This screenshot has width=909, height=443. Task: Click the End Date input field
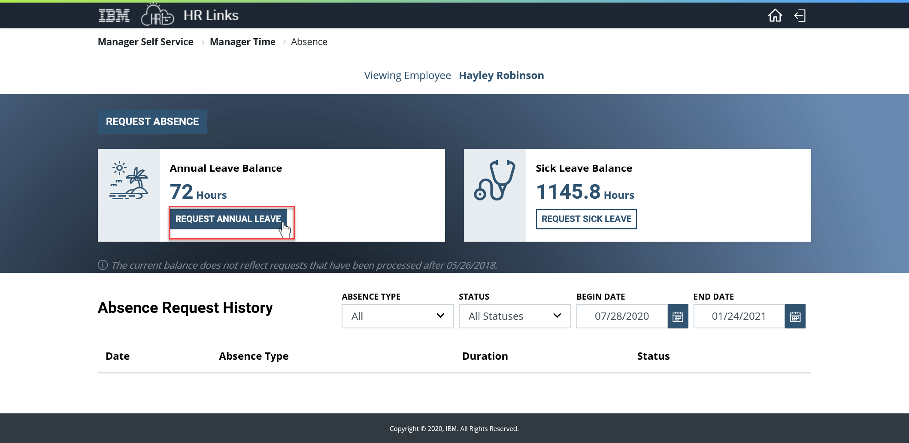[x=739, y=316]
